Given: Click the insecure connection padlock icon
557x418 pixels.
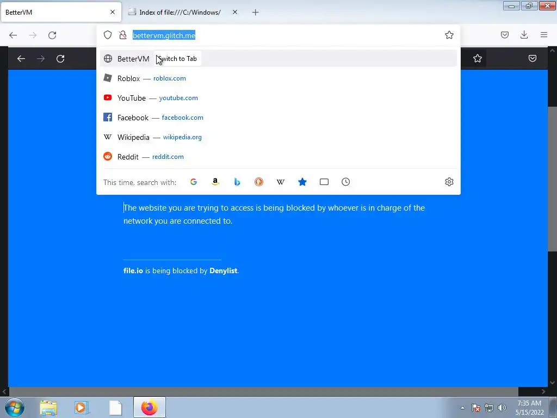Looking at the screenshot, I should click(123, 35).
